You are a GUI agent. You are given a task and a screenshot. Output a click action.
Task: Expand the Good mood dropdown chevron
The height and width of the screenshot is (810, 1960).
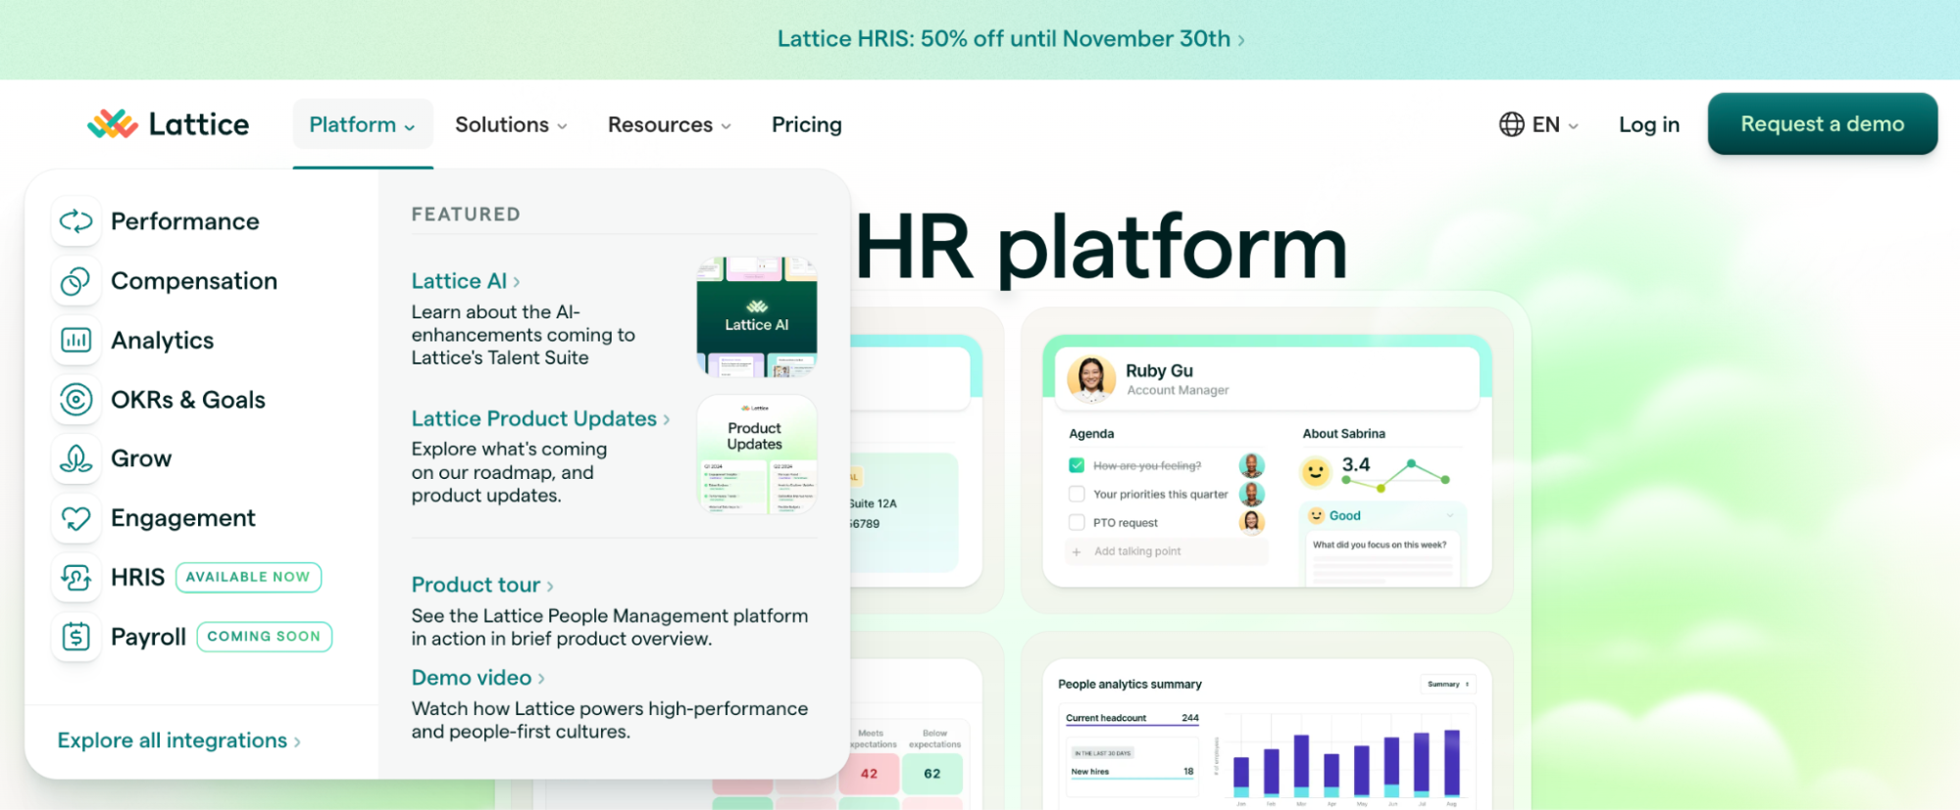pos(1450,515)
